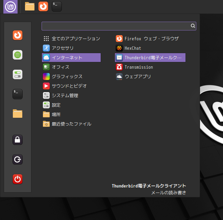This screenshot has width=223, height=220.
Task: Open ウェブアプリ from the application list
Action: (150, 76)
